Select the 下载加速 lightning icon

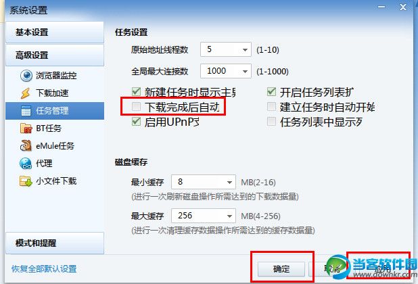click(x=25, y=93)
